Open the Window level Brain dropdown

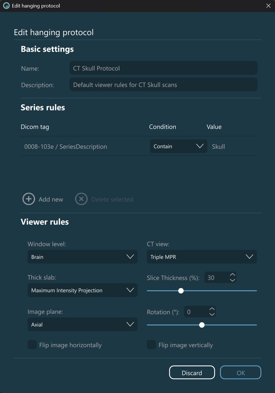click(82, 257)
